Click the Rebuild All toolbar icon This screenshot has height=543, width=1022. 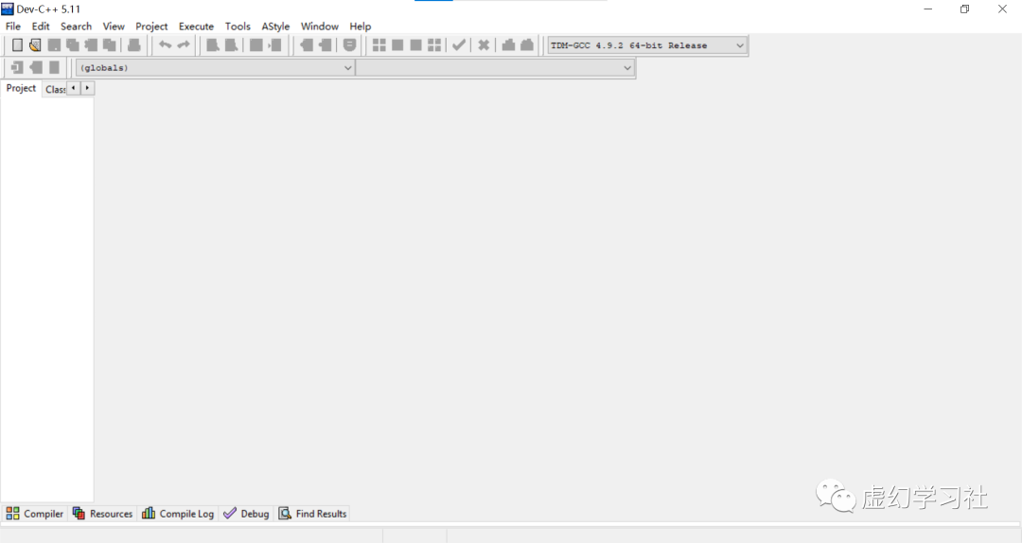(434, 45)
